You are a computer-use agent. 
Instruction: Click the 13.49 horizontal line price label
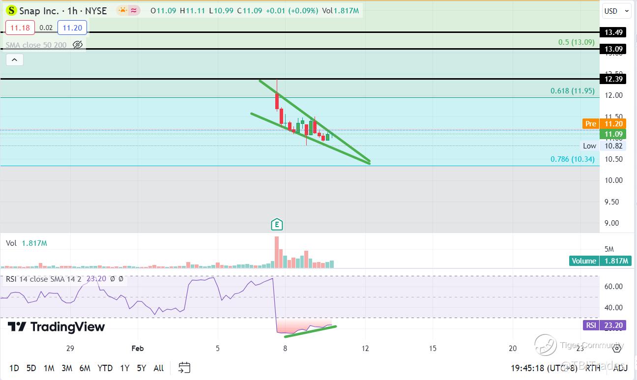click(614, 32)
